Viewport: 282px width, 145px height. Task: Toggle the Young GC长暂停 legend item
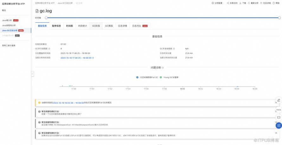[169, 77]
